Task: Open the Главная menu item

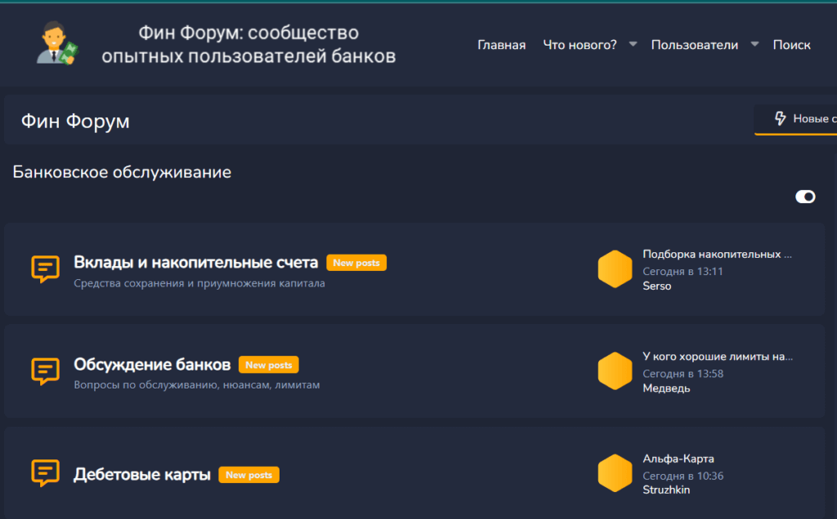Action: 501,45
